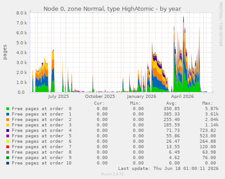Click the 350.85 average value for order 0
Viewport: 225px width, 179px height.
[x=172, y=109]
